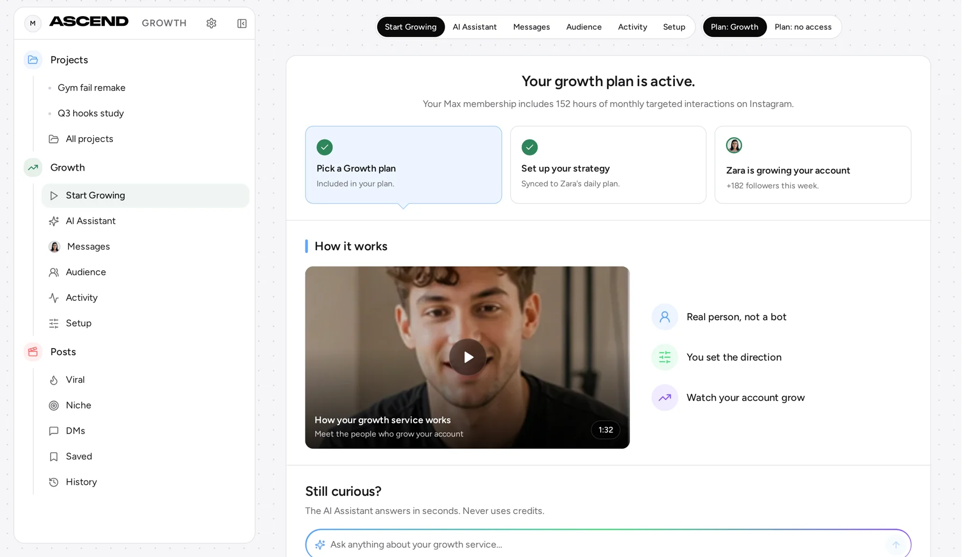Open History clock icon

(x=54, y=482)
